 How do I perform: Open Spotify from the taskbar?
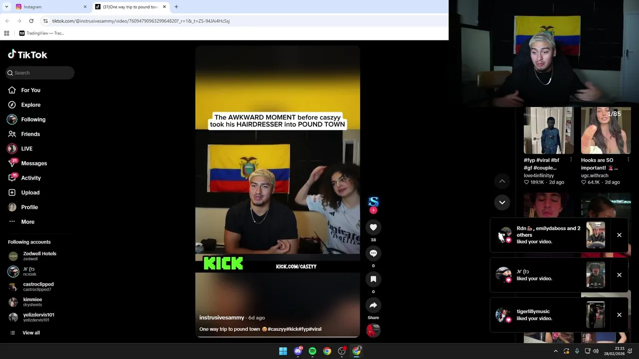point(313,351)
